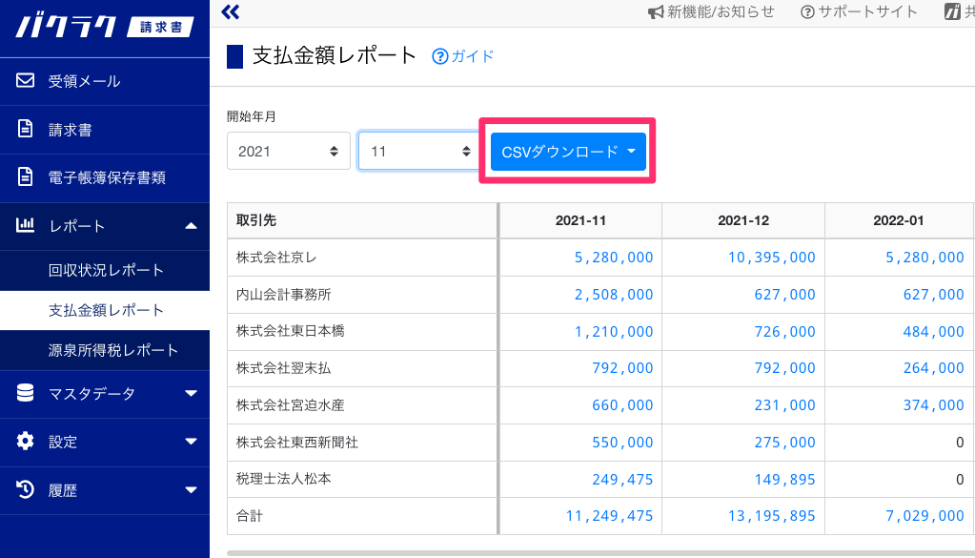Click the 株式会社翌末払 row name
Screen dimensions: 975x558
coord(283,368)
